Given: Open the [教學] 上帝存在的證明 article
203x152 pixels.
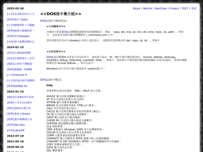Looking at the screenshot, I should (x=20, y=102).
